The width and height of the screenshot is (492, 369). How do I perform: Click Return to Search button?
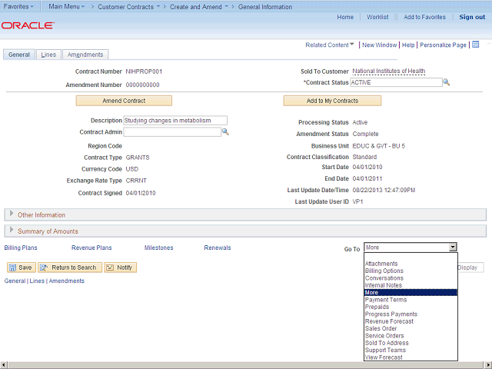[x=69, y=268]
